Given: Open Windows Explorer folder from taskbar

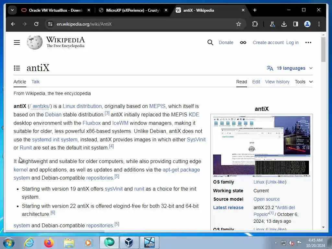Looking at the screenshot, I should [x=69, y=243].
